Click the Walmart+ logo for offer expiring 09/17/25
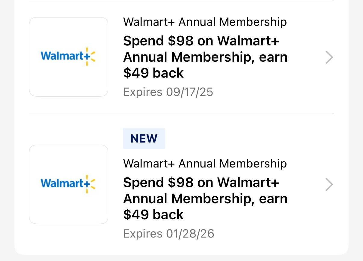Viewport: 363px width, 261px height. click(68, 57)
